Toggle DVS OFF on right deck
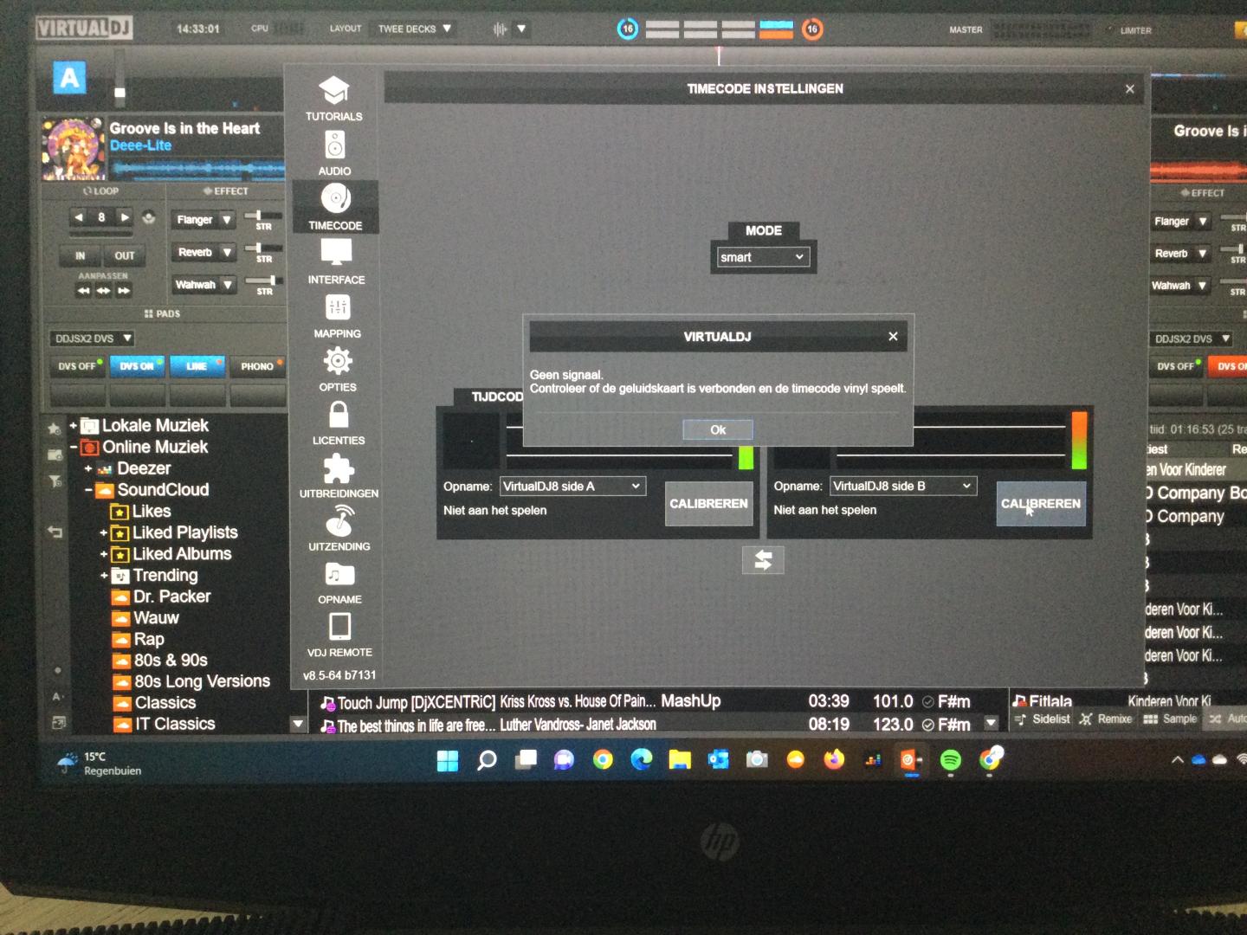1247x935 pixels. pyautogui.click(x=1176, y=366)
